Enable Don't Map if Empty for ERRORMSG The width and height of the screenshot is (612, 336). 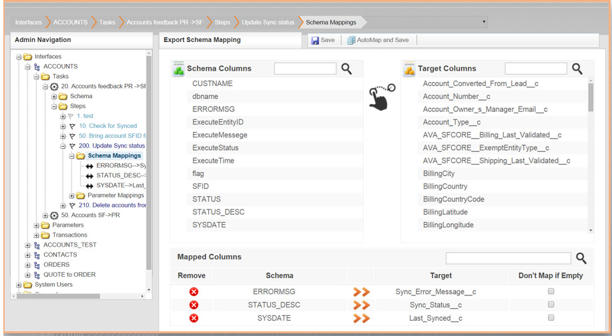pos(551,291)
